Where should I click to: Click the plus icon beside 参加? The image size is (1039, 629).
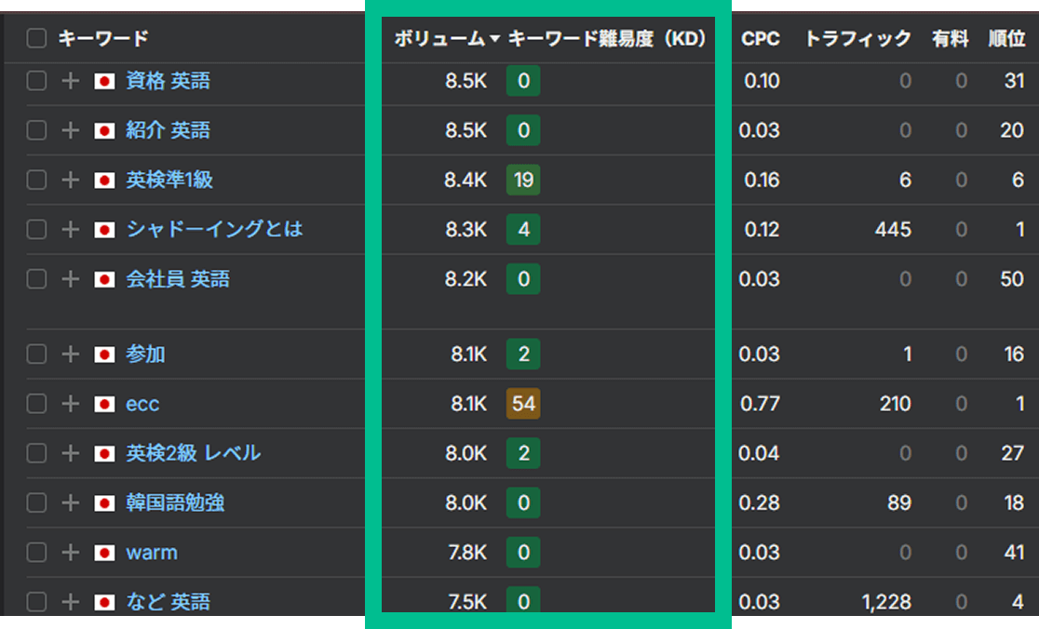tap(70, 355)
